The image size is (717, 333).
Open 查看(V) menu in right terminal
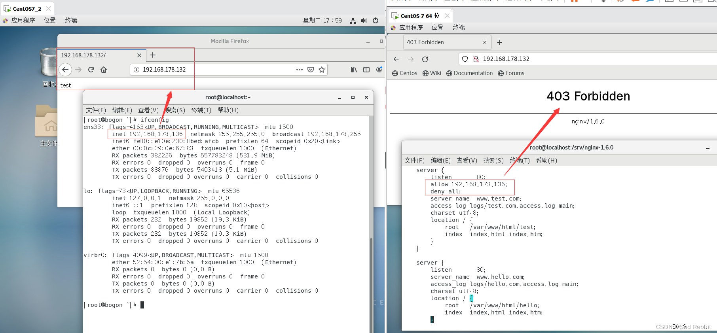click(467, 161)
